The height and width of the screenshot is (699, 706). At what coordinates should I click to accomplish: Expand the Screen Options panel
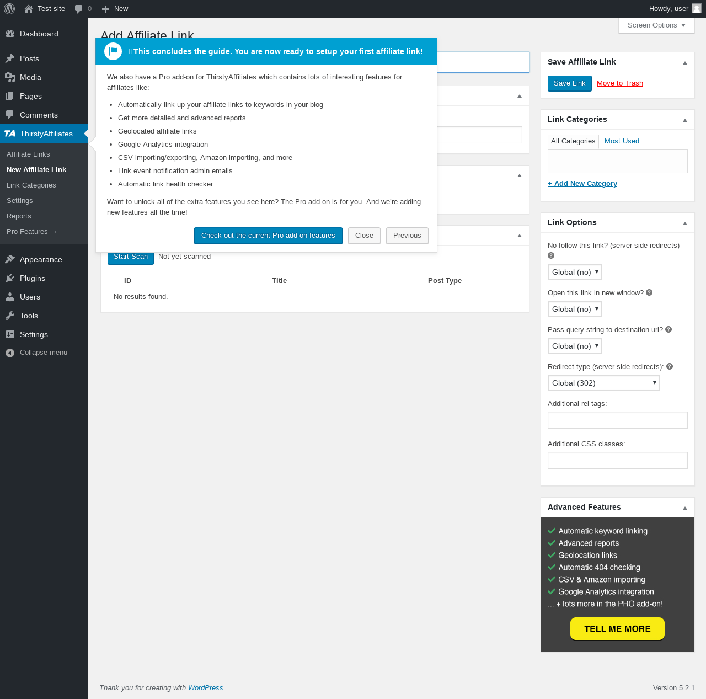[656, 25]
